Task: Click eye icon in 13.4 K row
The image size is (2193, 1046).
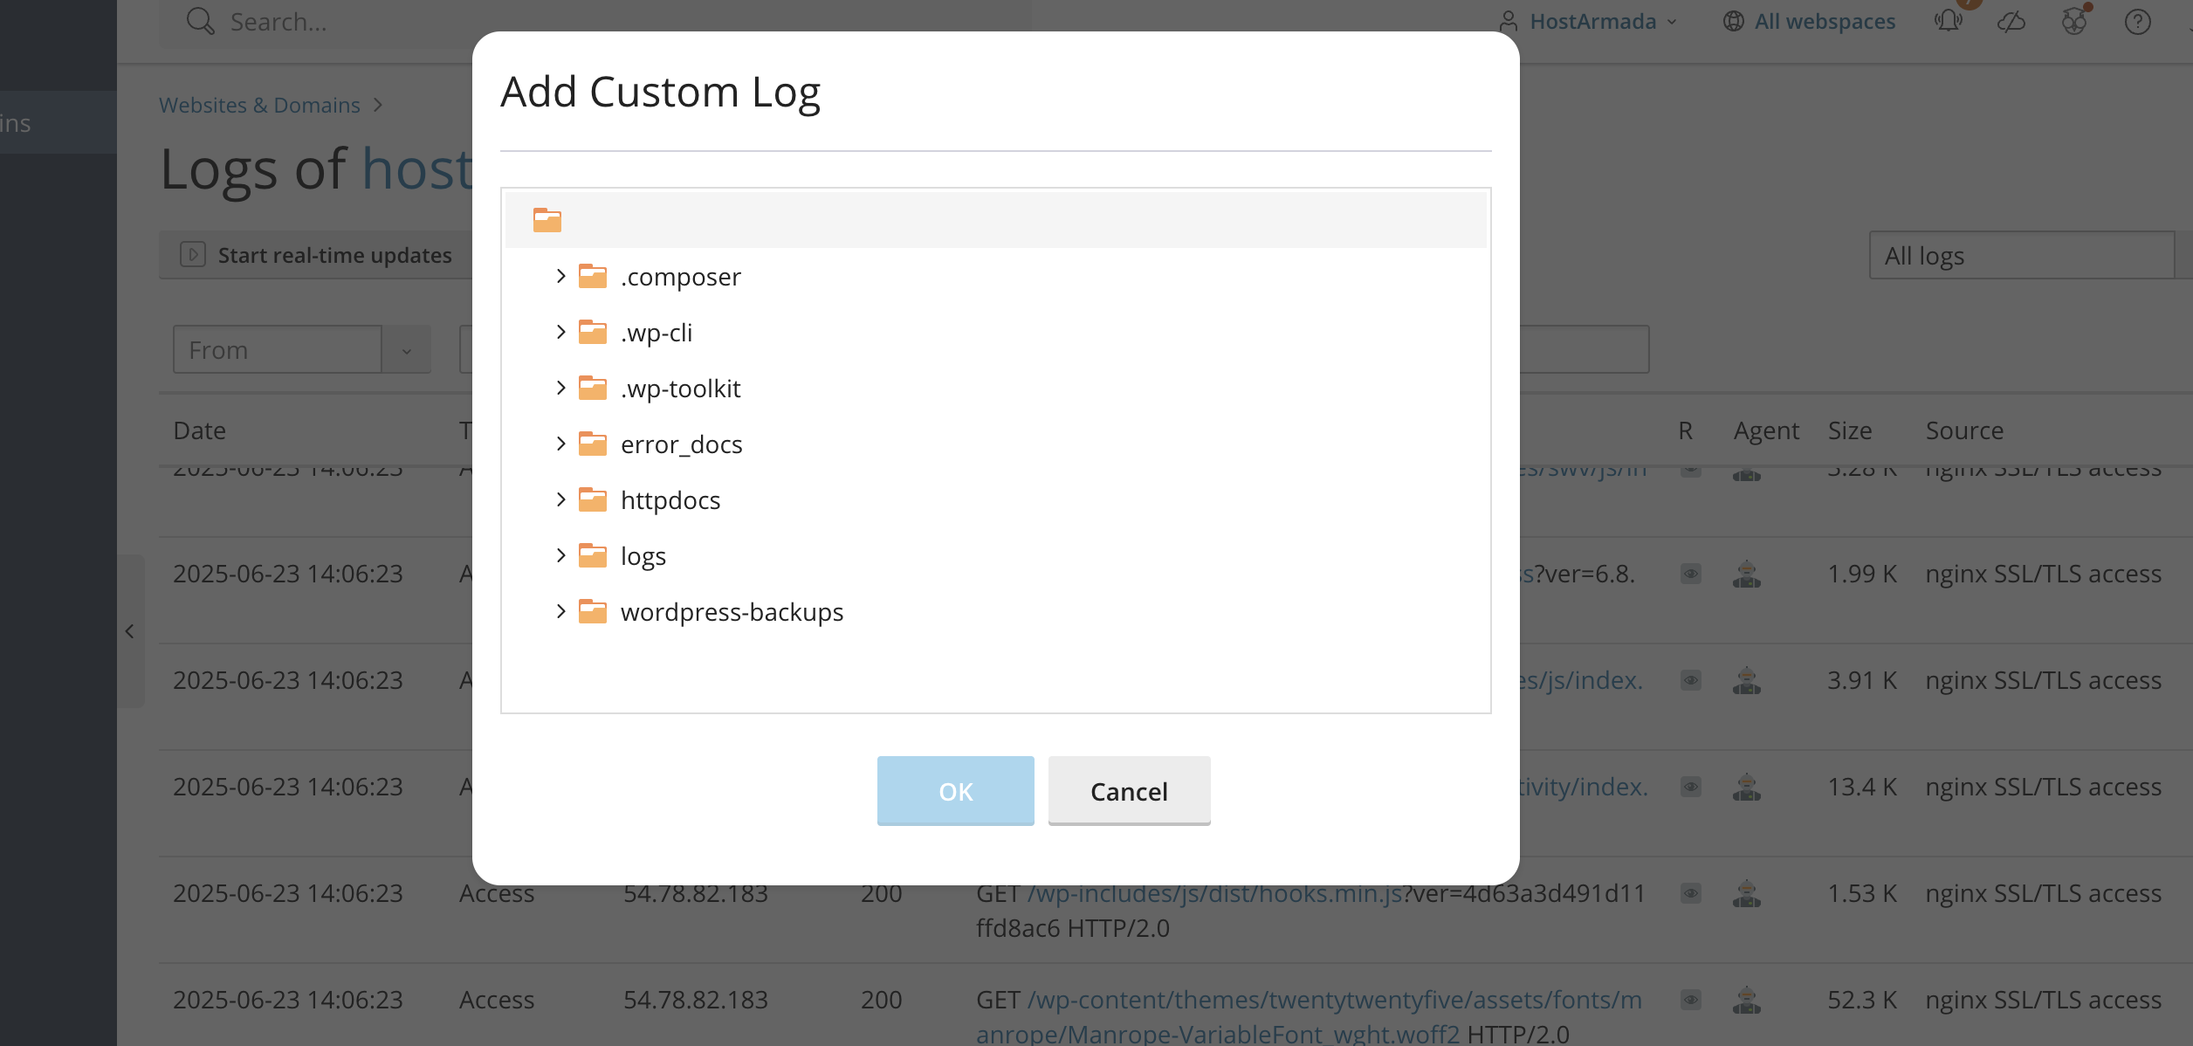Action: tap(1691, 787)
